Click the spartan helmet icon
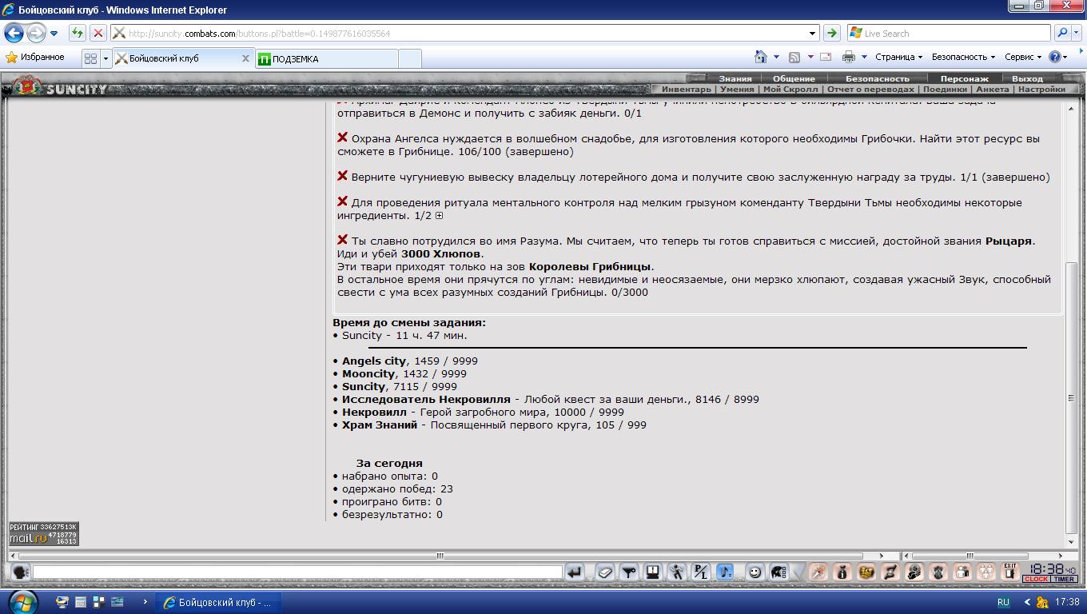The image size is (1087, 614). pyautogui.click(x=778, y=572)
